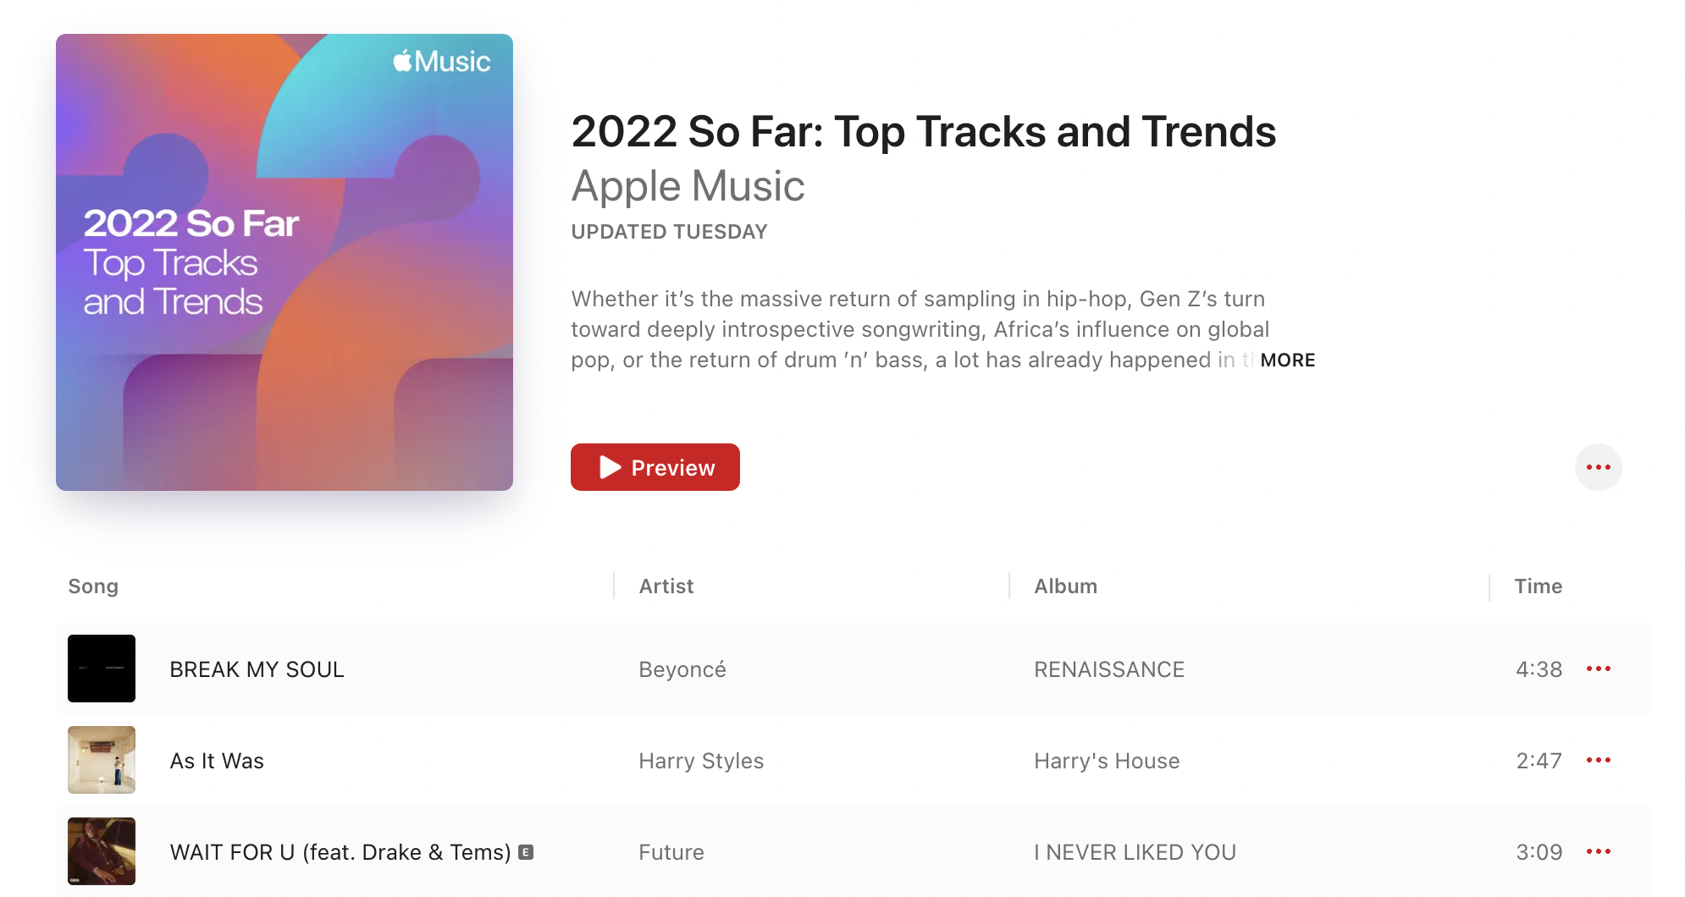Open Beyoncé artist page

point(682,669)
